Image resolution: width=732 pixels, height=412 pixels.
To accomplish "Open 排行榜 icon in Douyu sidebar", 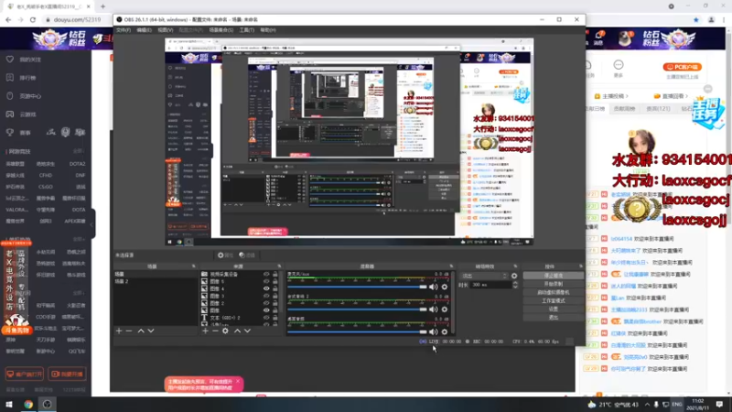I will 10,78.
